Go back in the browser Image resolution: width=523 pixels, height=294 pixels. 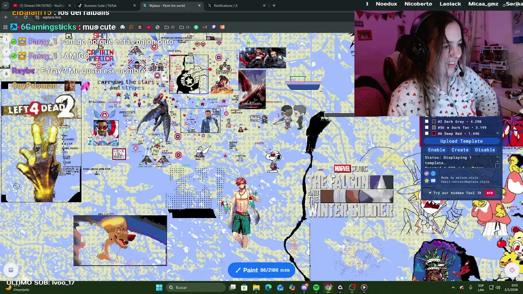click(x=6, y=17)
